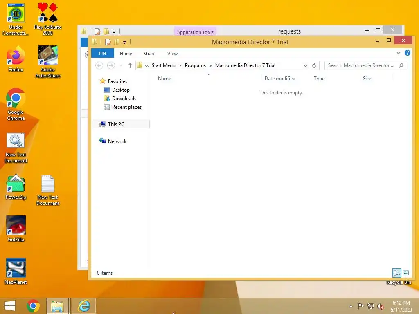Click the Windows Start button
The image size is (419, 314).
pos(10,306)
